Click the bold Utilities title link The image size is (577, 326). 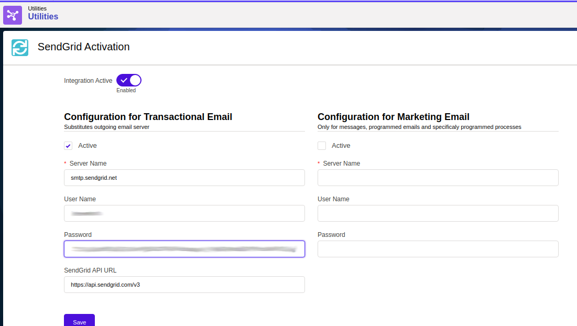pos(43,17)
